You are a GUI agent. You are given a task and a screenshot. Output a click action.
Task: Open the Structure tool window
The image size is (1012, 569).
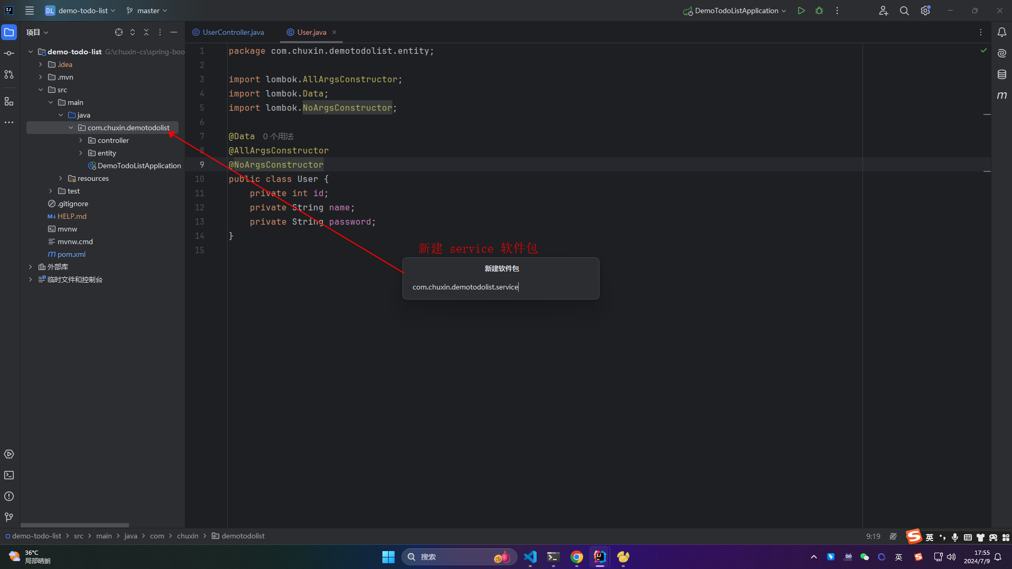click(9, 101)
